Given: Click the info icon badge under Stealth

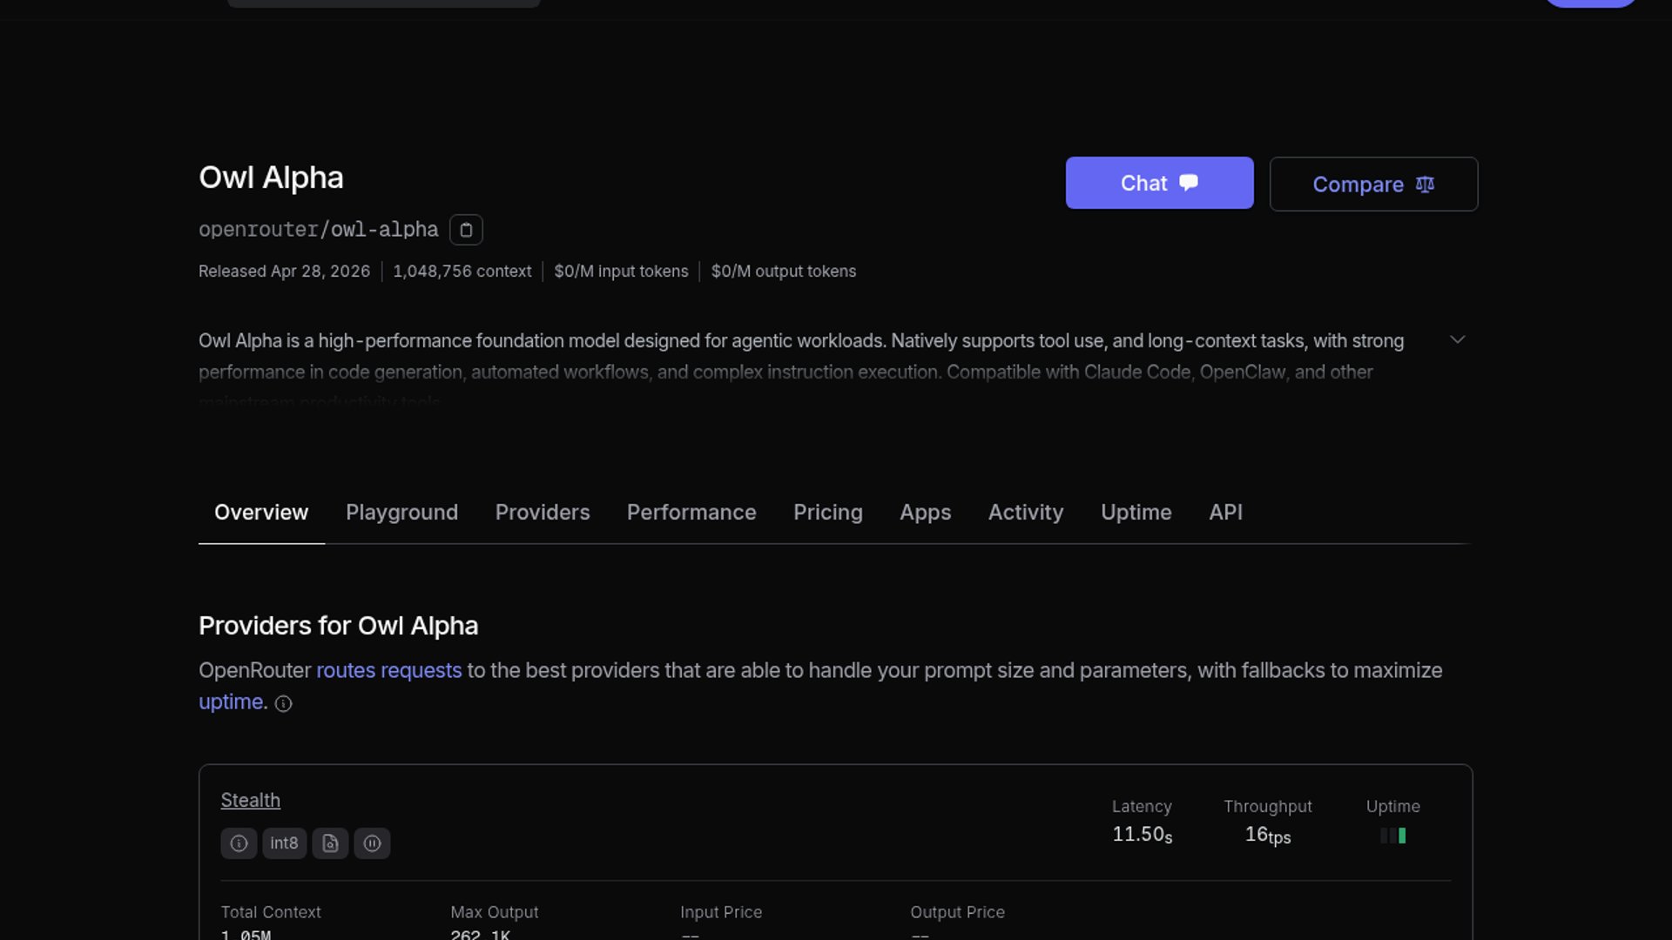Looking at the screenshot, I should (x=239, y=843).
